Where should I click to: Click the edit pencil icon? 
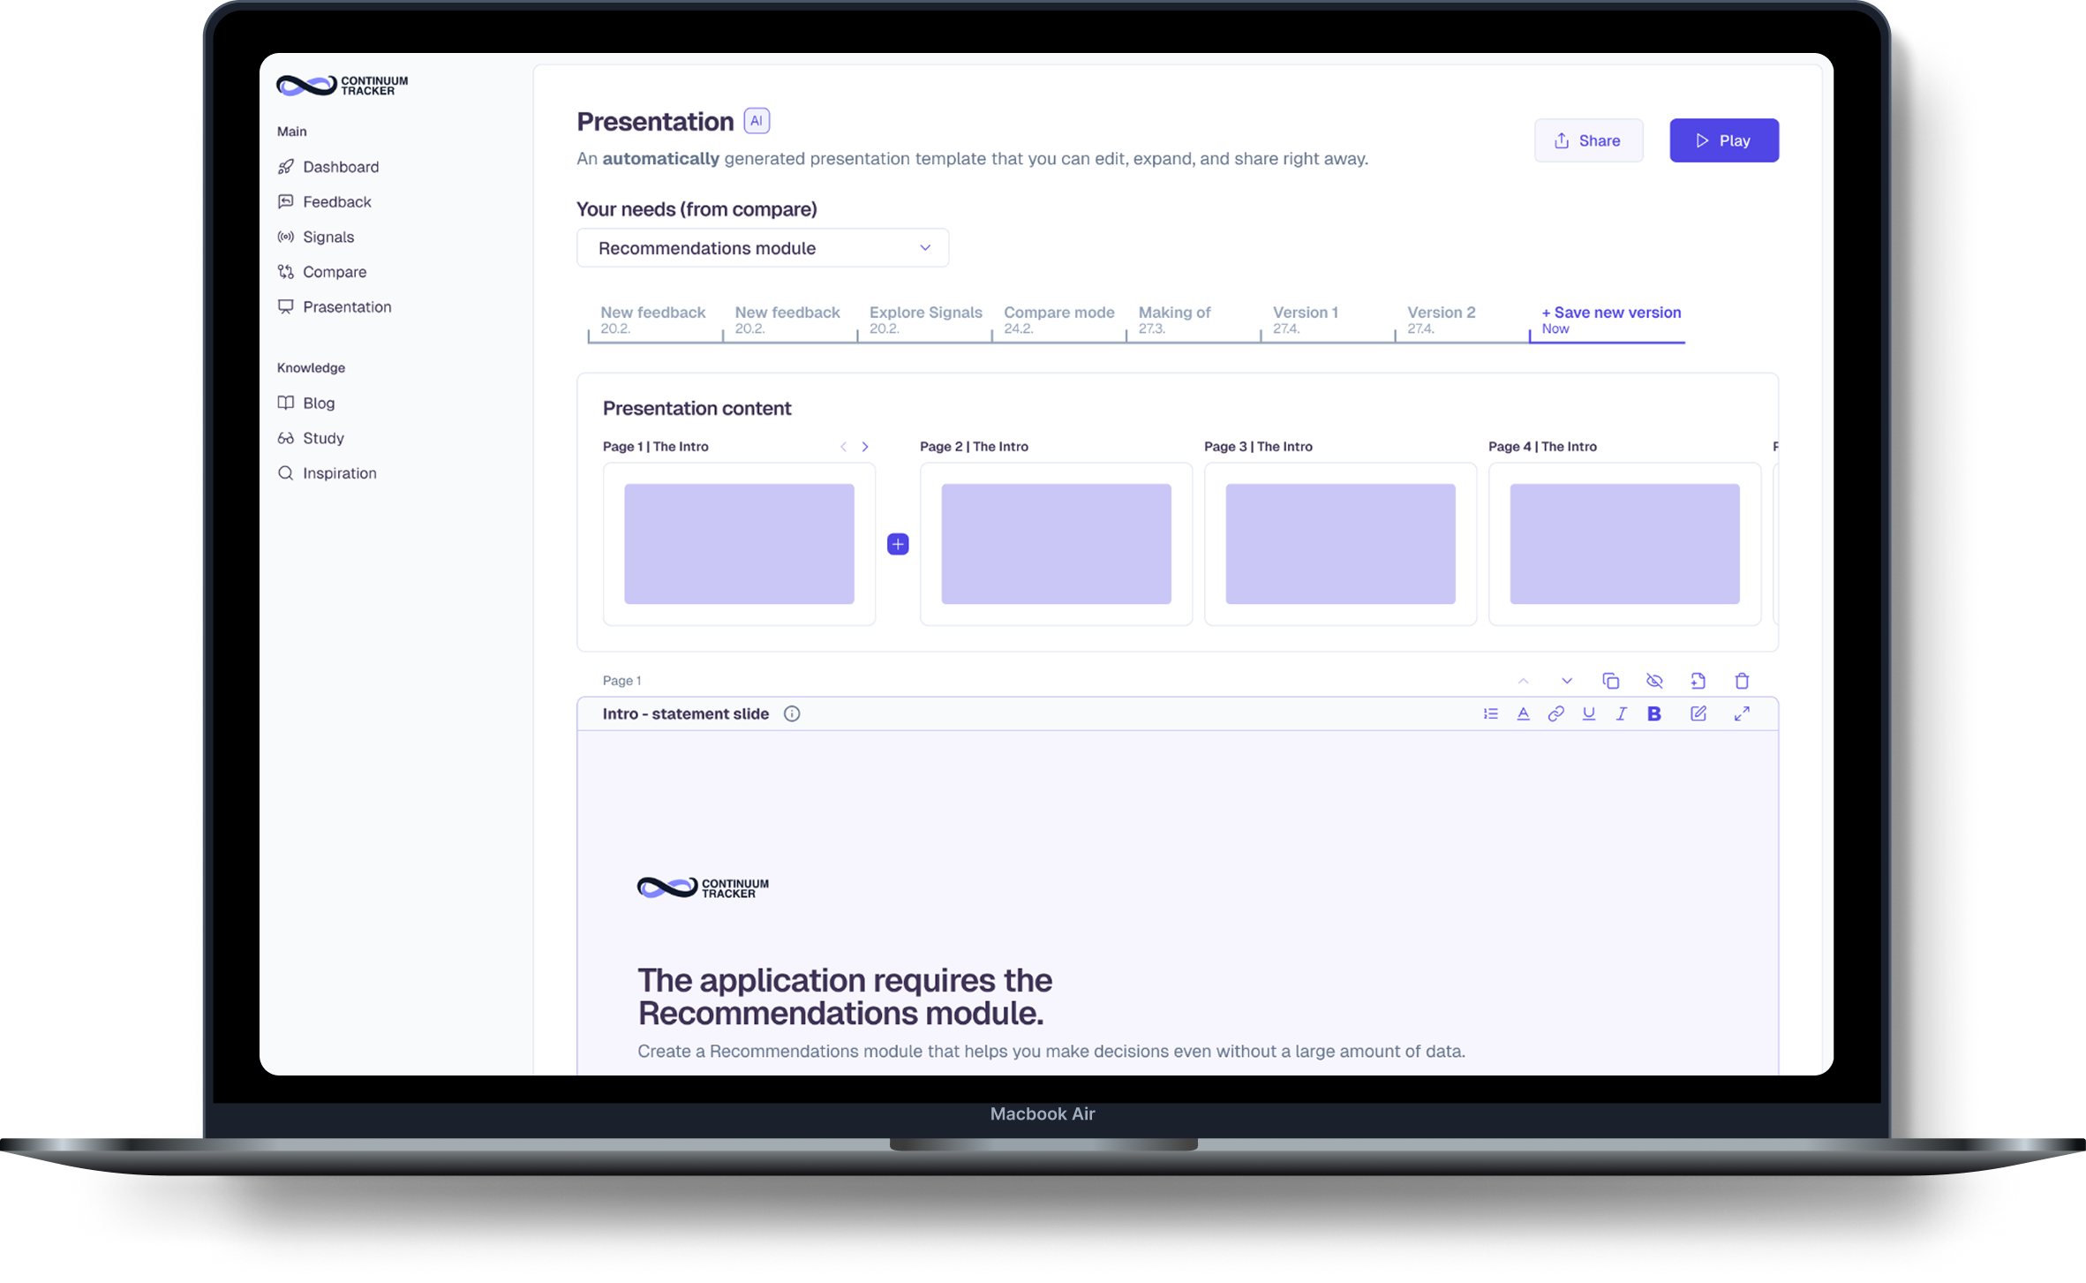click(1698, 713)
